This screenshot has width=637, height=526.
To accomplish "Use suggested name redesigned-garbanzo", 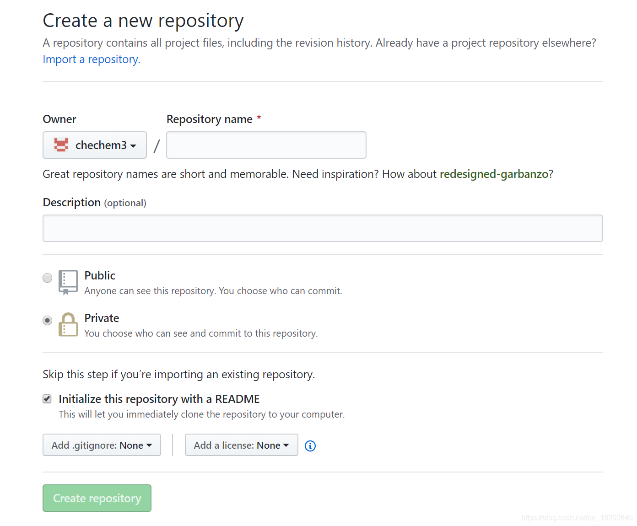I will [x=494, y=174].
